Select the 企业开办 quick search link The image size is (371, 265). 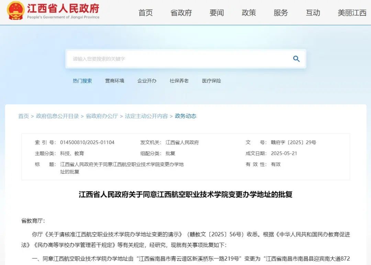pyautogui.click(x=147, y=81)
